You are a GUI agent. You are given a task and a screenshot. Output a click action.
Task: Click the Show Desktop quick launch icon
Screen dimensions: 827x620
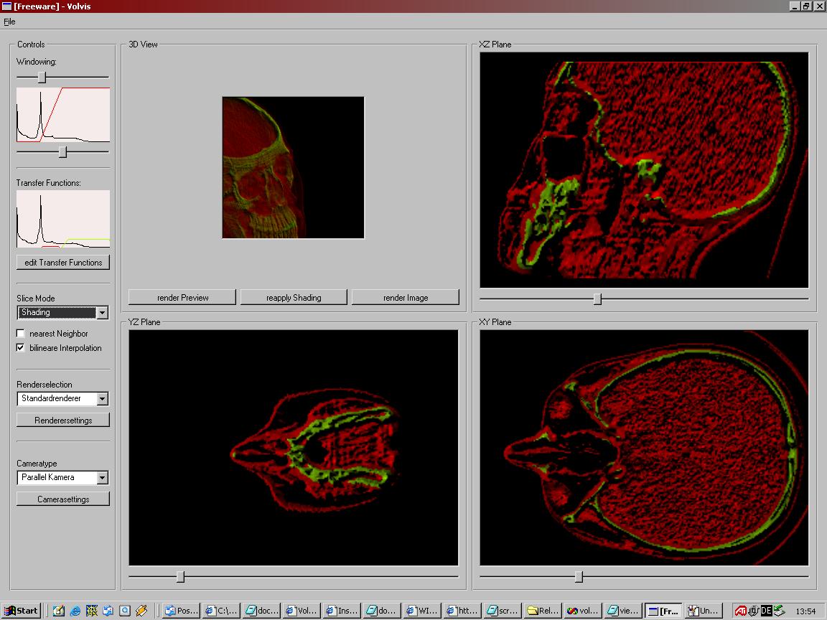tap(59, 611)
